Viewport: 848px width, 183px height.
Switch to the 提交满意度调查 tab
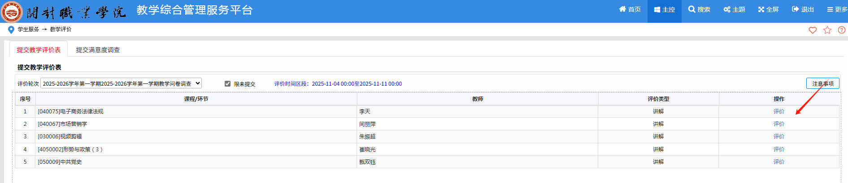coord(98,50)
